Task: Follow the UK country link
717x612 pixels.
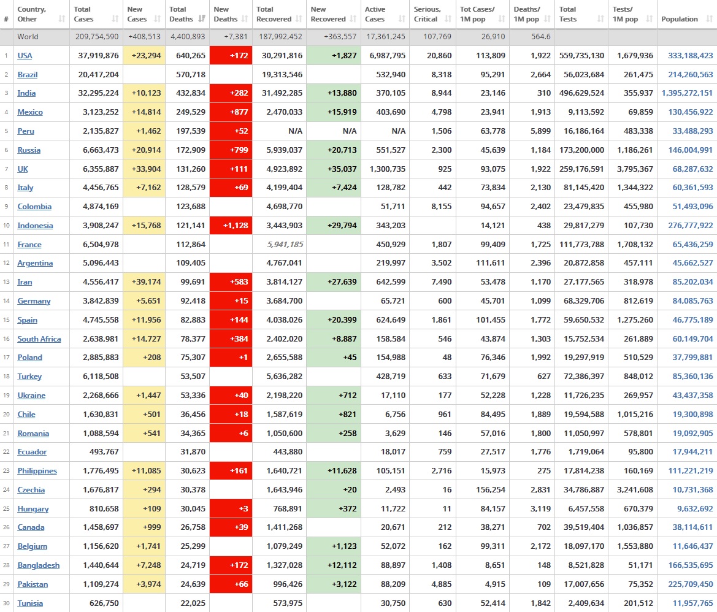Action: pyautogui.click(x=23, y=169)
